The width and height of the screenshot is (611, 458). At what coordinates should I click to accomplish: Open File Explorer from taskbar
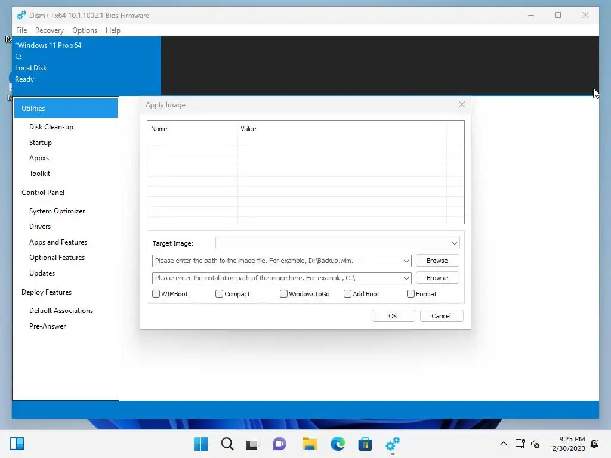tap(310, 444)
